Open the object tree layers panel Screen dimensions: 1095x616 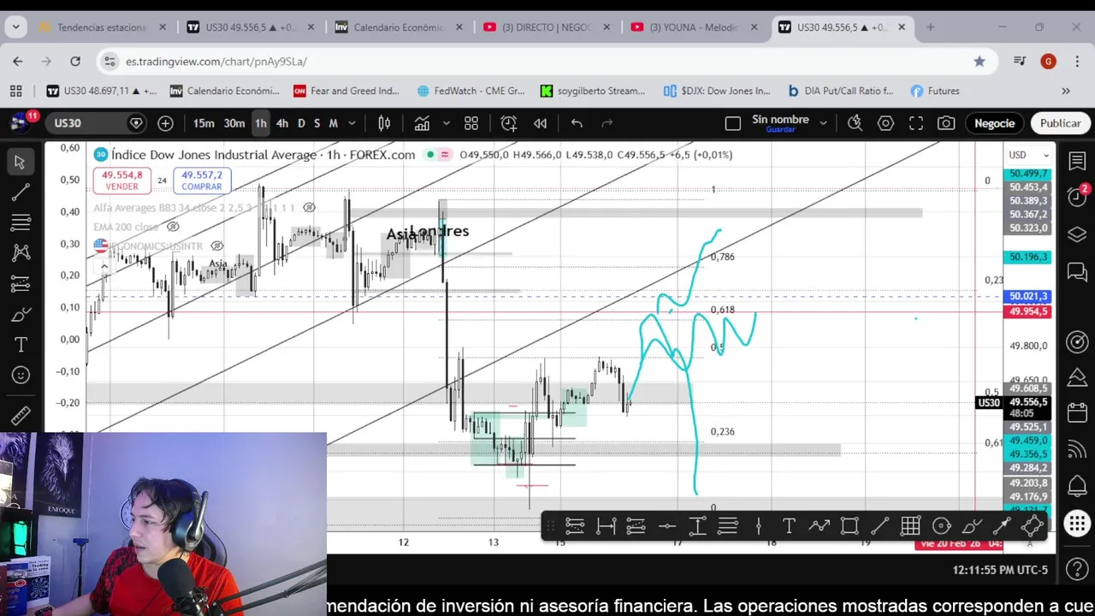1077,234
